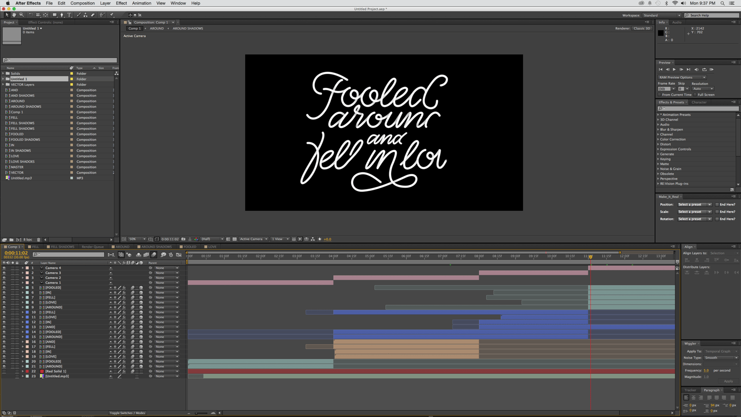The width and height of the screenshot is (741, 417).
Task: Select the Eraser tool
Action: [93, 15]
